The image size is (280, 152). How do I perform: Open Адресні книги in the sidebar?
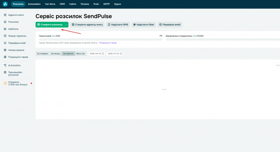(16, 15)
